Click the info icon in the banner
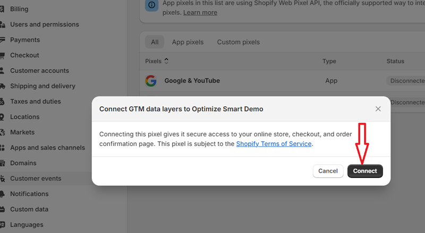This screenshot has width=425, height=233. click(x=152, y=5)
